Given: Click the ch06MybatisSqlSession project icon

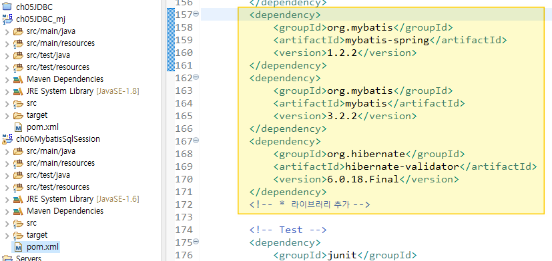Looking at the screenshot, I should point(7,139).
